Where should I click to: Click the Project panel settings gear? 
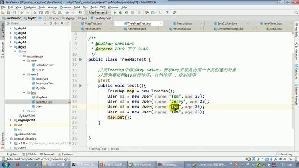pos(62,23)
